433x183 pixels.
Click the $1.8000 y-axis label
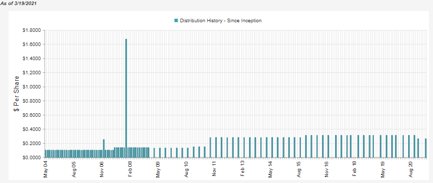coord(32,30)
